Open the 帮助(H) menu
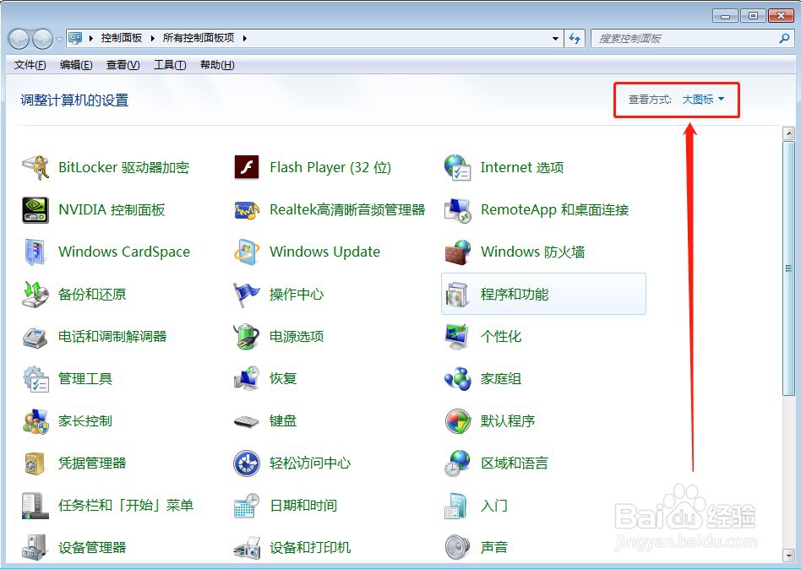This screenshot has height=569, width=801. click(217, 65)
